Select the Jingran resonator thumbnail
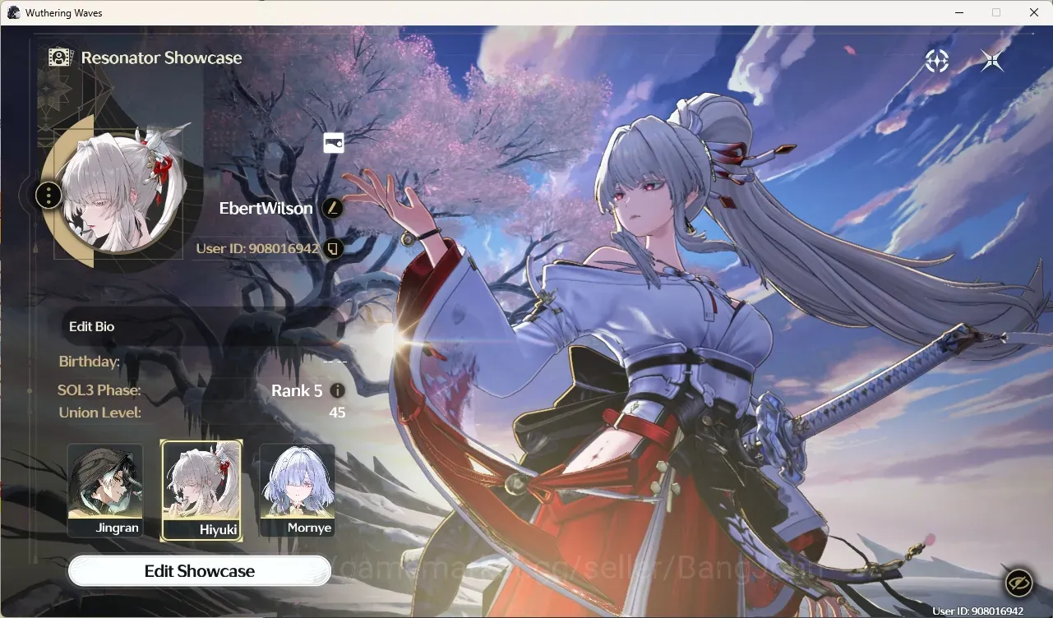This screenshot has height=618, width=1053. pos(105,491)
